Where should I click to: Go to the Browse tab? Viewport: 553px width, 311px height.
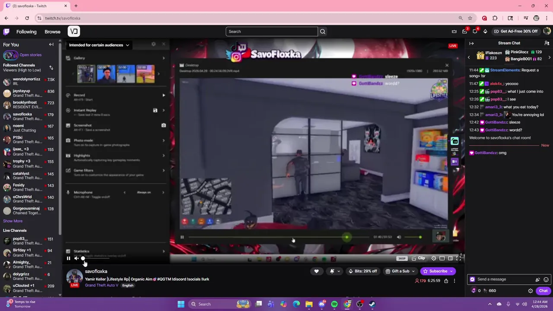click(52, 32)
